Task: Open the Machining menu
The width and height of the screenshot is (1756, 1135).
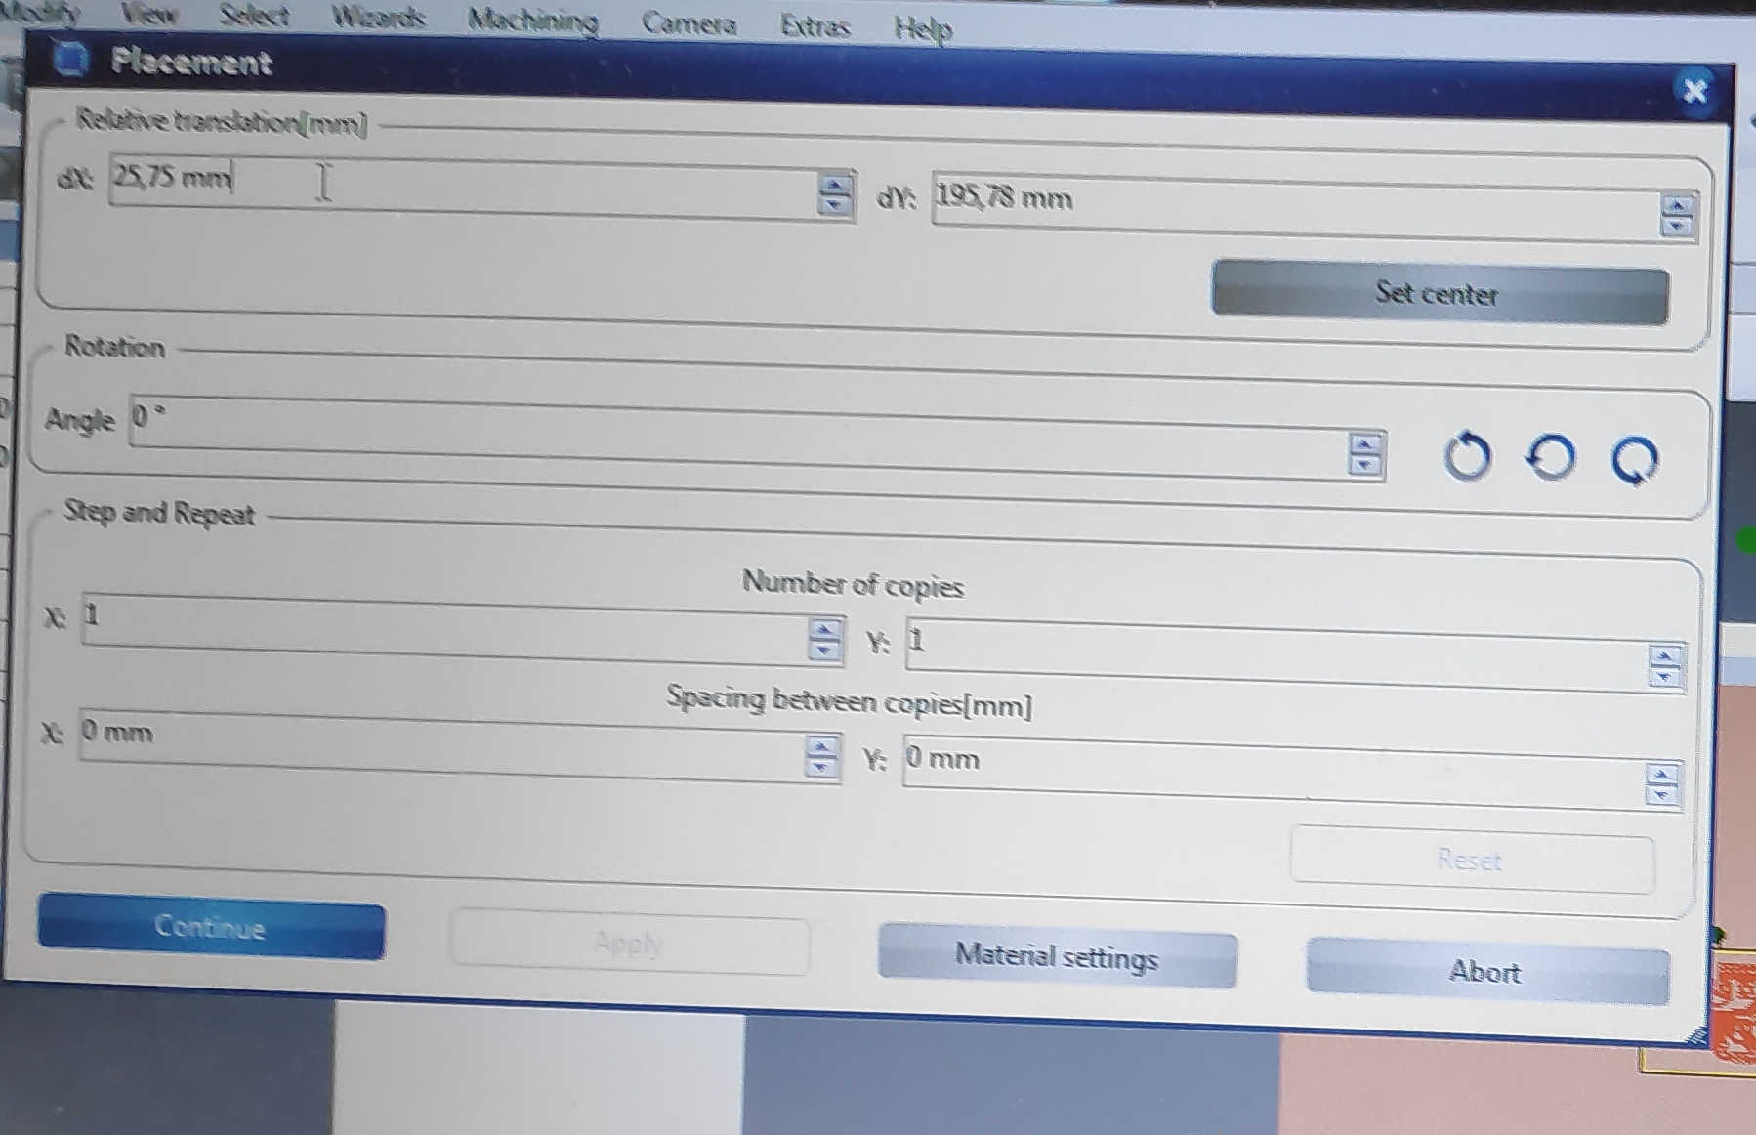Action: click(532, 20)
